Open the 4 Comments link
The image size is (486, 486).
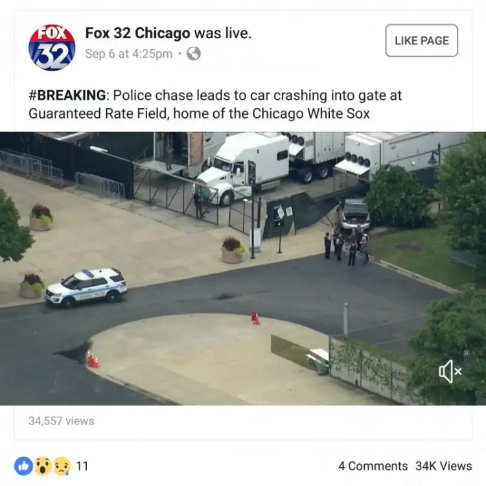point(373,466)
